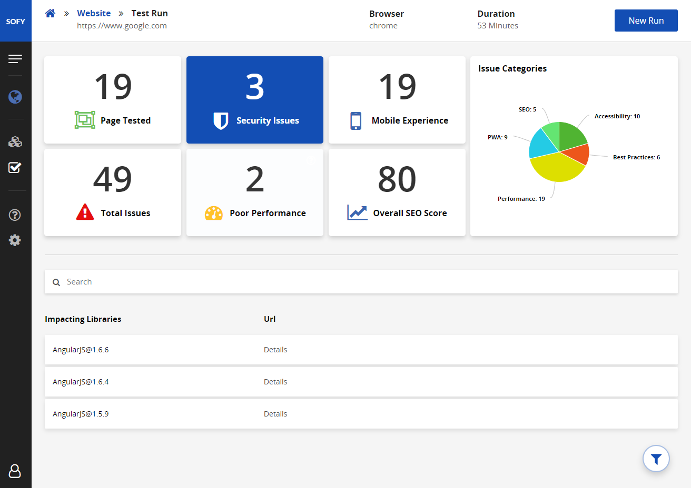Select the Security Issues card
691x488 pixels.
click(255, 100)
